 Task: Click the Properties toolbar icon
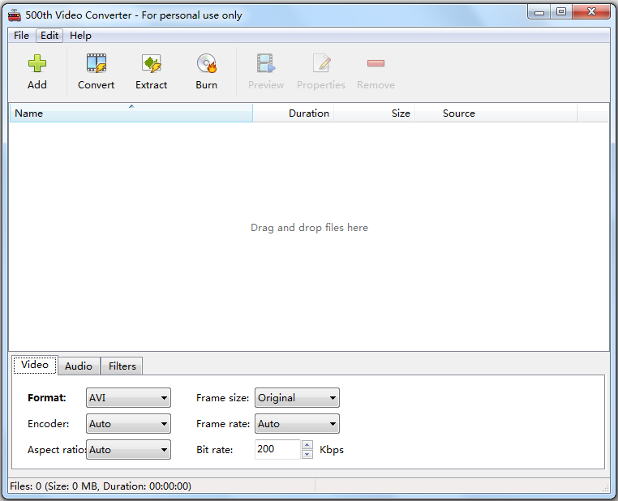321,64
